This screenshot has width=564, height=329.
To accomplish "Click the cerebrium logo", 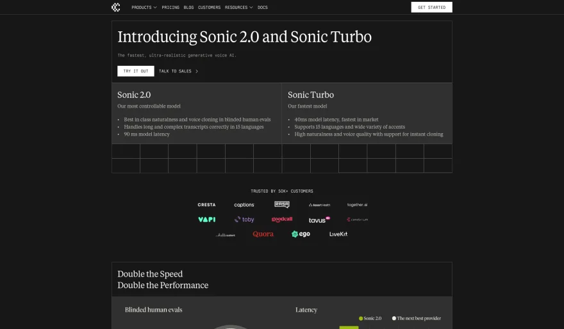I will coord(357,219).
